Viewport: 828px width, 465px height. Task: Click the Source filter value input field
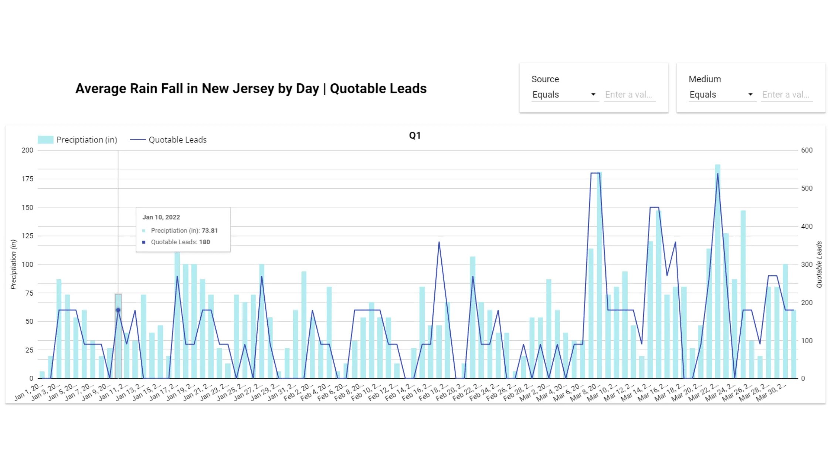[630, 94]
